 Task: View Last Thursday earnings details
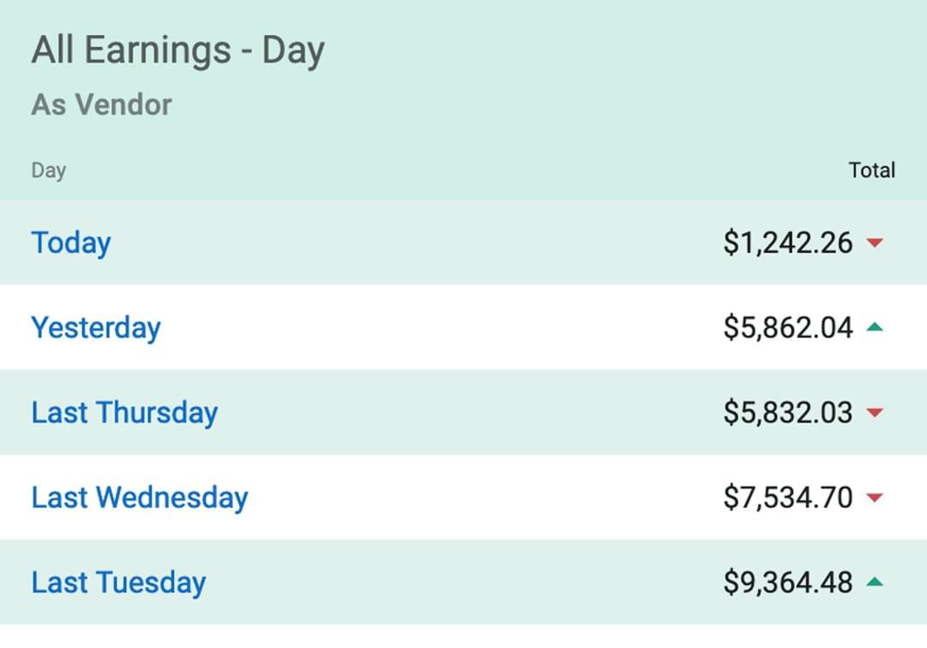[x=125, y=412]
